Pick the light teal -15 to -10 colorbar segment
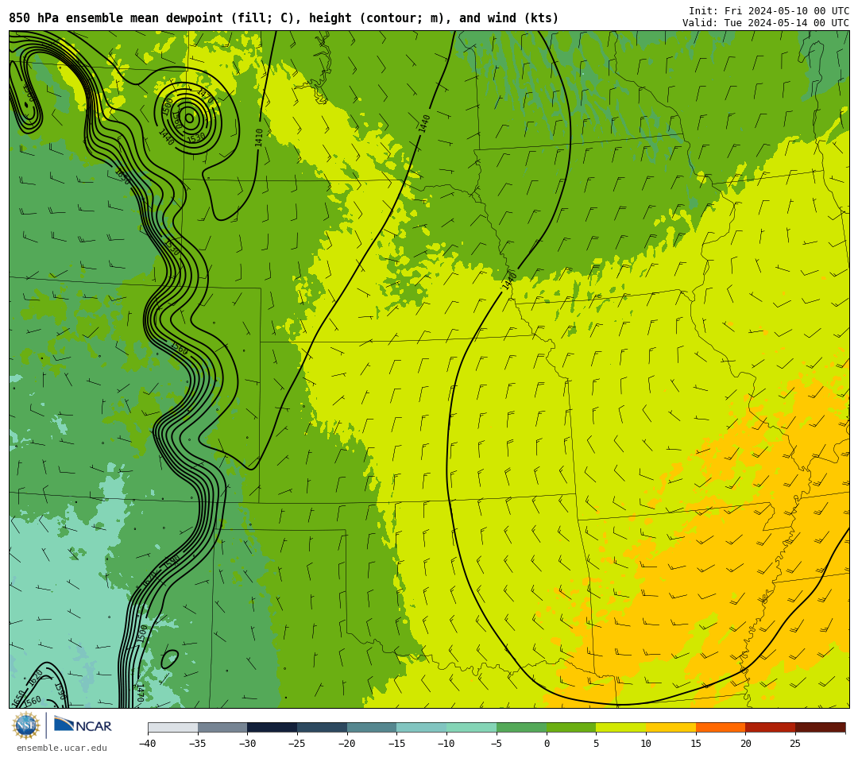Viewport: 858px width, 758px height. (422, 727)
